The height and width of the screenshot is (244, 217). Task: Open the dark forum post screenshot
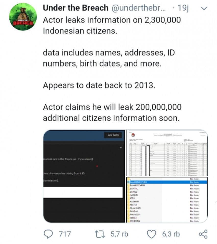pos(84,176)
